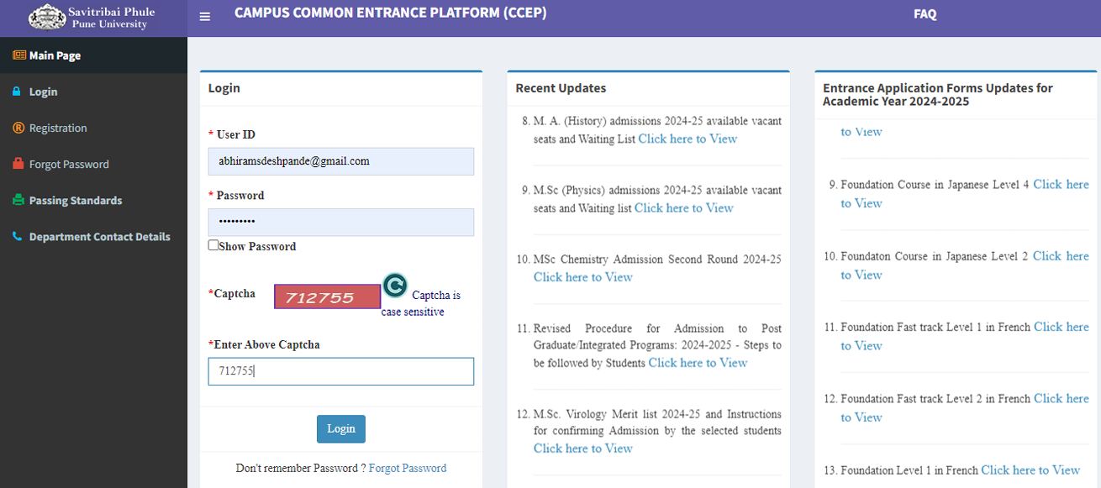Open the FAQ page link

tap(925, 14)
